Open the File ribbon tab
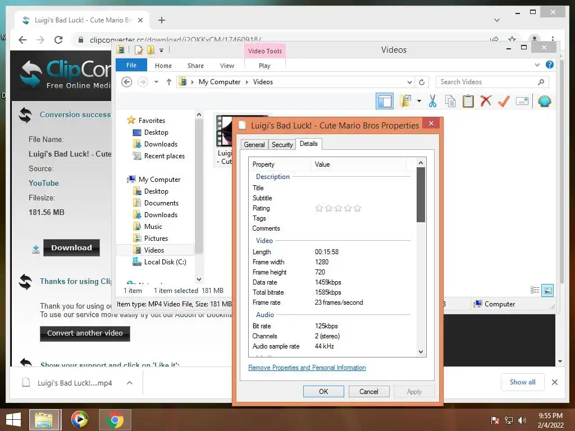The height and width of the screenshot is (431, 575). [x=131, y=65]
